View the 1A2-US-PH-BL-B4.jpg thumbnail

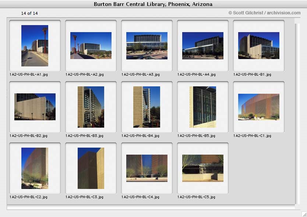coord(147,107)
